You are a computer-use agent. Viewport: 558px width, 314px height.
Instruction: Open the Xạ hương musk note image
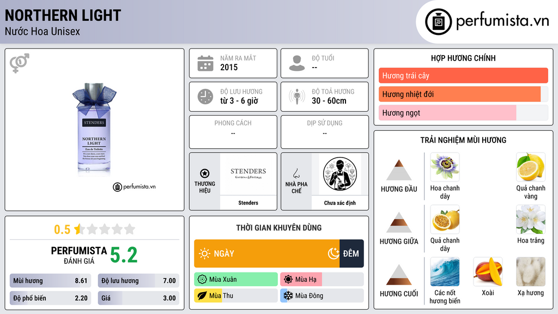coord(531,271)
